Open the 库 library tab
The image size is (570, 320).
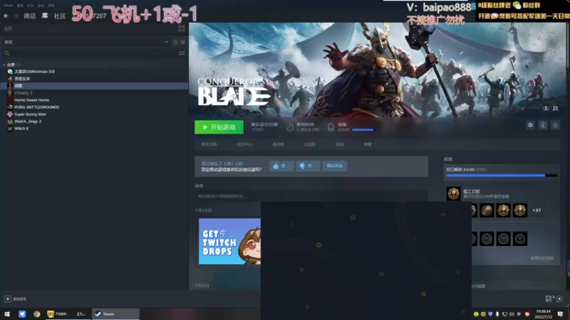click(x=45, y=16)
